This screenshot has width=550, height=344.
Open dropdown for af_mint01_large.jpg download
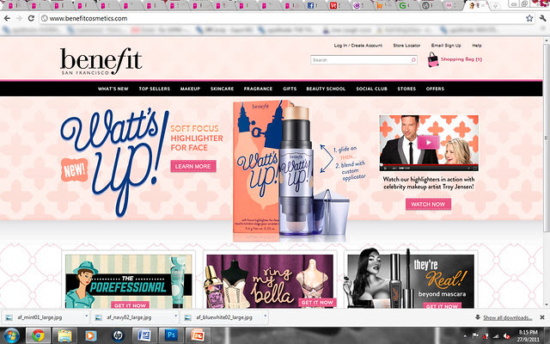click(86, 316)
